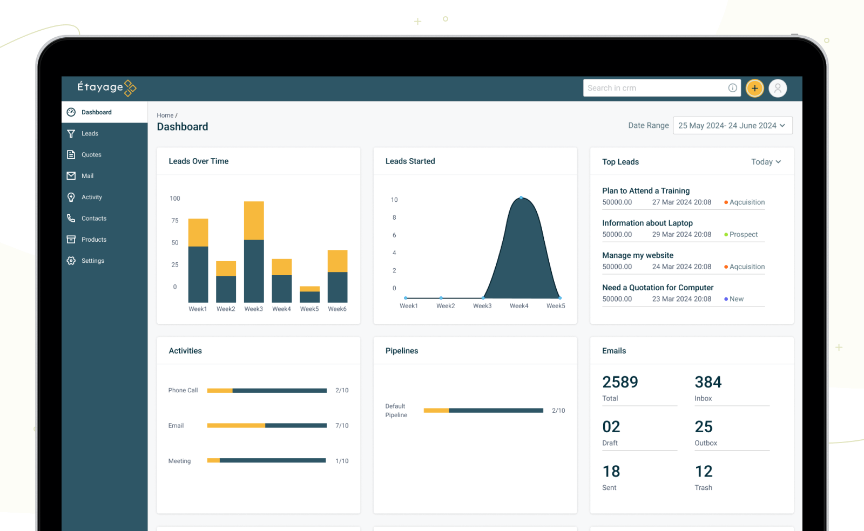Select the Leads filter icon in sidebar
This screenshot has width=864, height=531.
(x=71, y=133)
